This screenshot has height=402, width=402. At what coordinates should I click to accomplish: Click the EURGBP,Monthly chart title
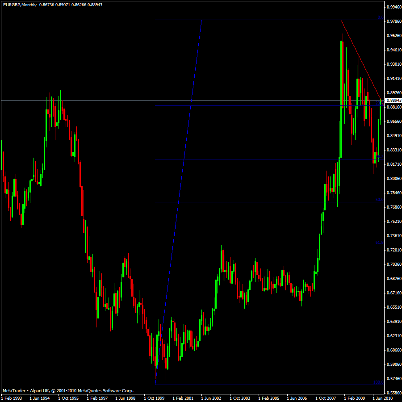[20, 5]
